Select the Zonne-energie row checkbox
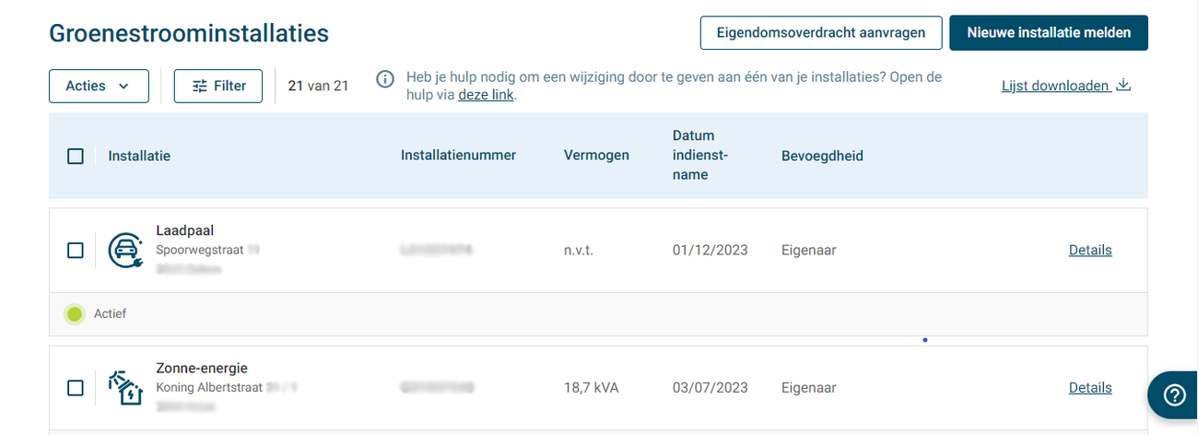1198x435 pixels. (76, 388)
